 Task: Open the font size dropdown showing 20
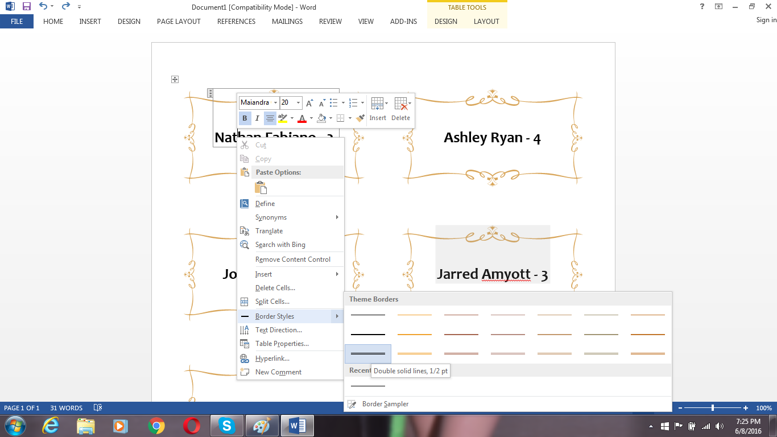pos(298,103)
